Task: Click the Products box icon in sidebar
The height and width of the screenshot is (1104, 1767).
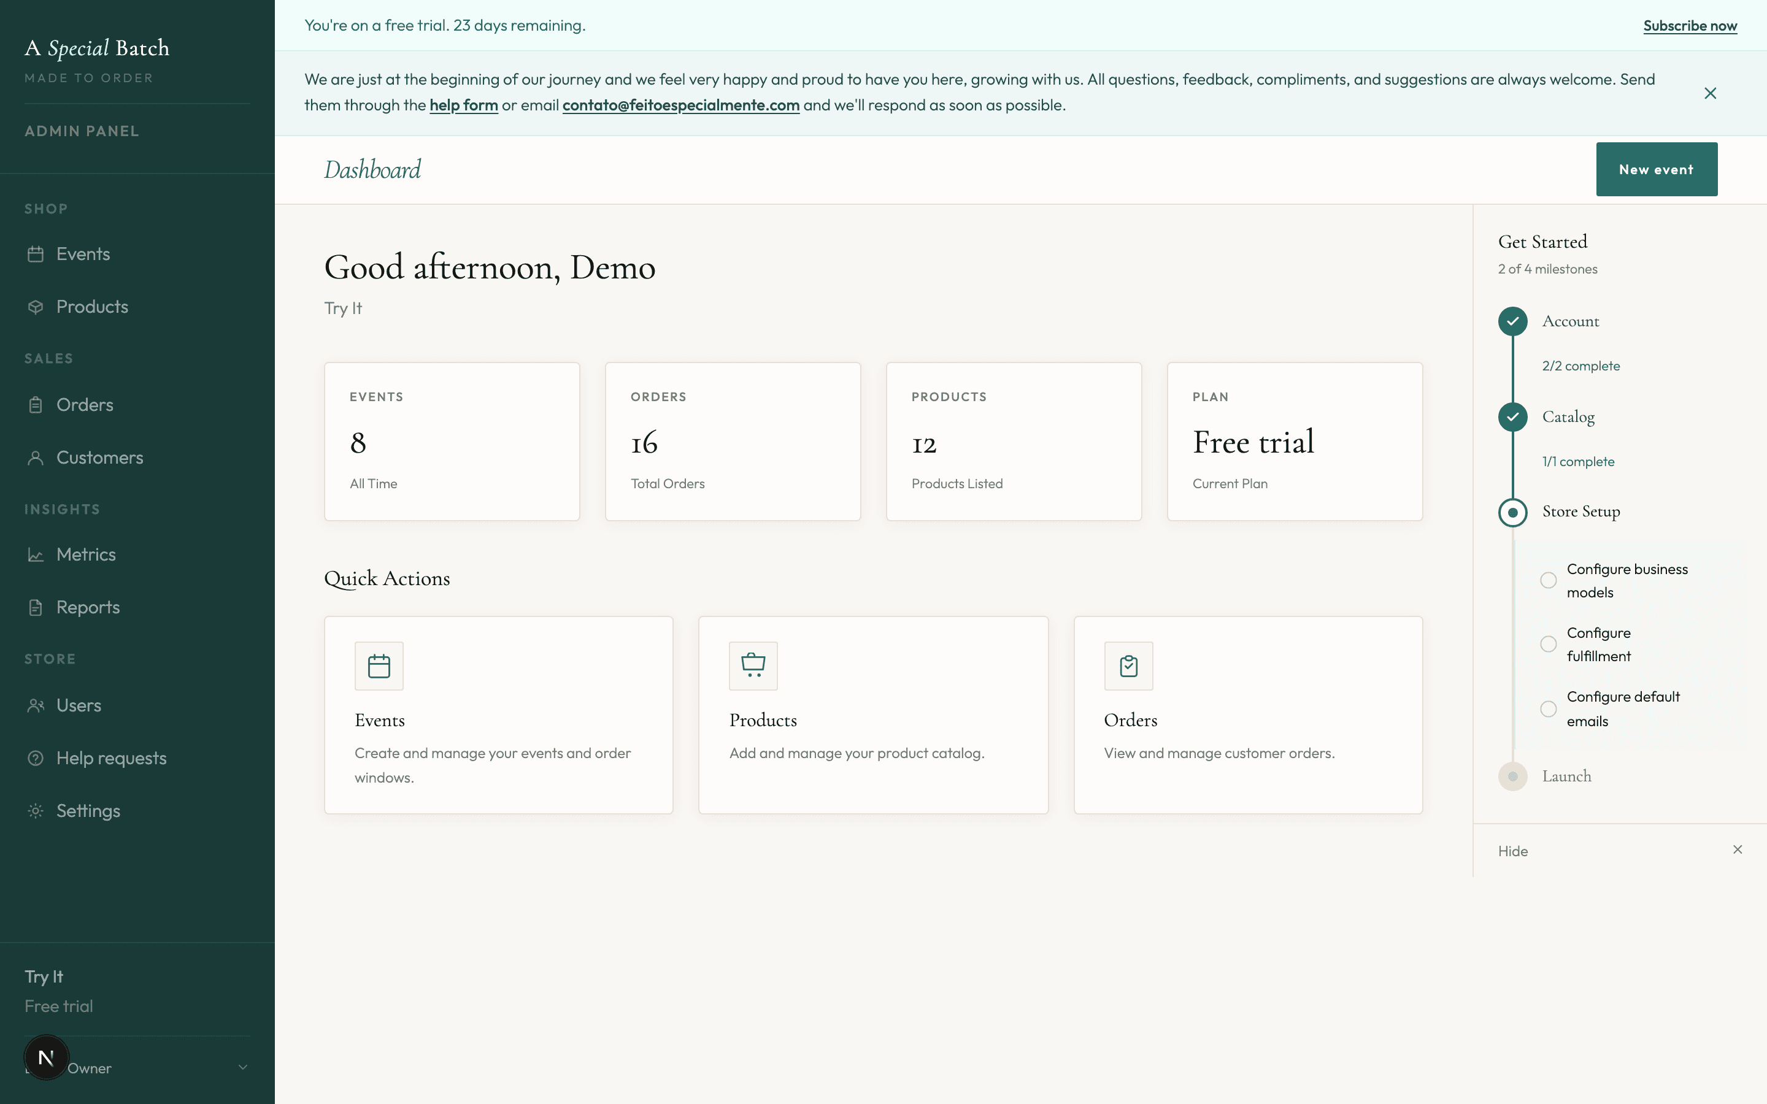Action: tap(36, 307)
